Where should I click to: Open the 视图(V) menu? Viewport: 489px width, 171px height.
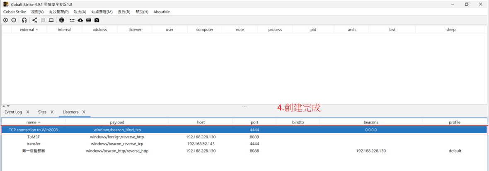(37, 12)
